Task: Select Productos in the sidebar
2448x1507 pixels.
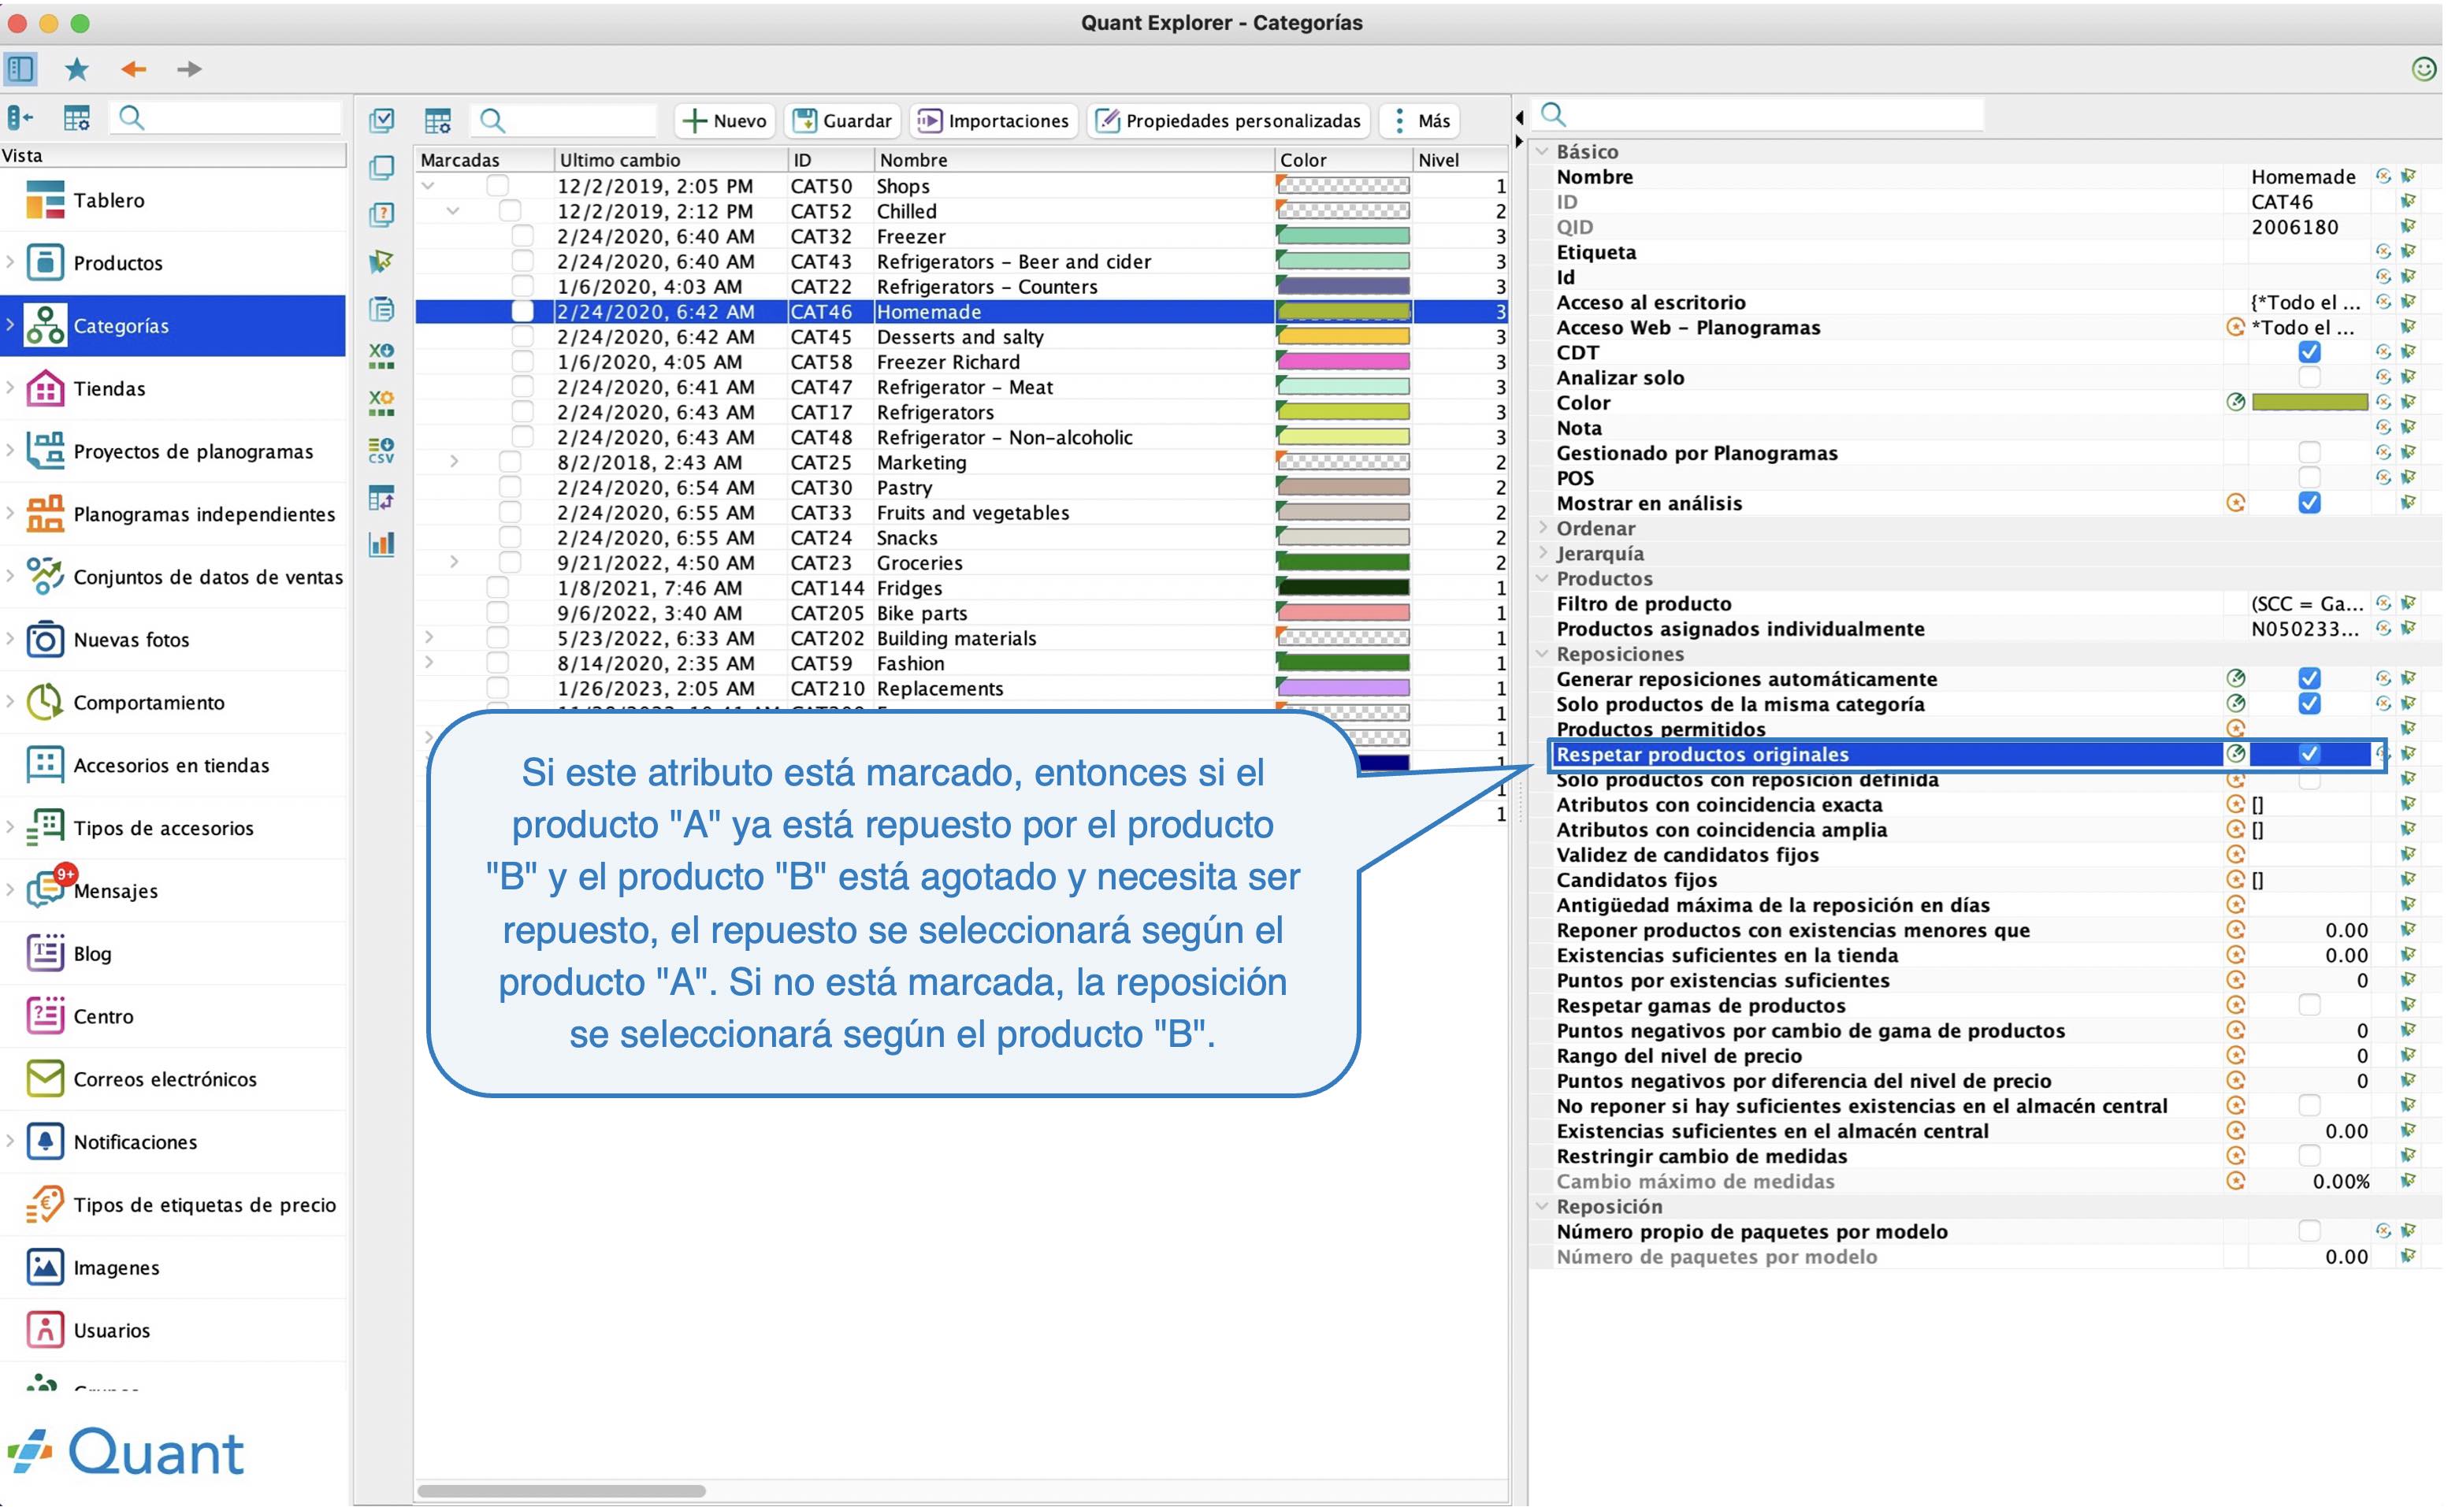Action: [x=173, y=263]
